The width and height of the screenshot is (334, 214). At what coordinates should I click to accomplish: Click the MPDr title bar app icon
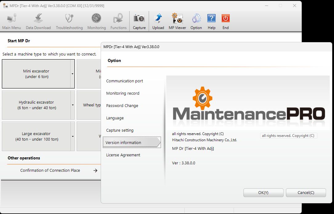tap(5, 6)
